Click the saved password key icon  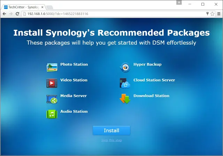pos(207,14)
